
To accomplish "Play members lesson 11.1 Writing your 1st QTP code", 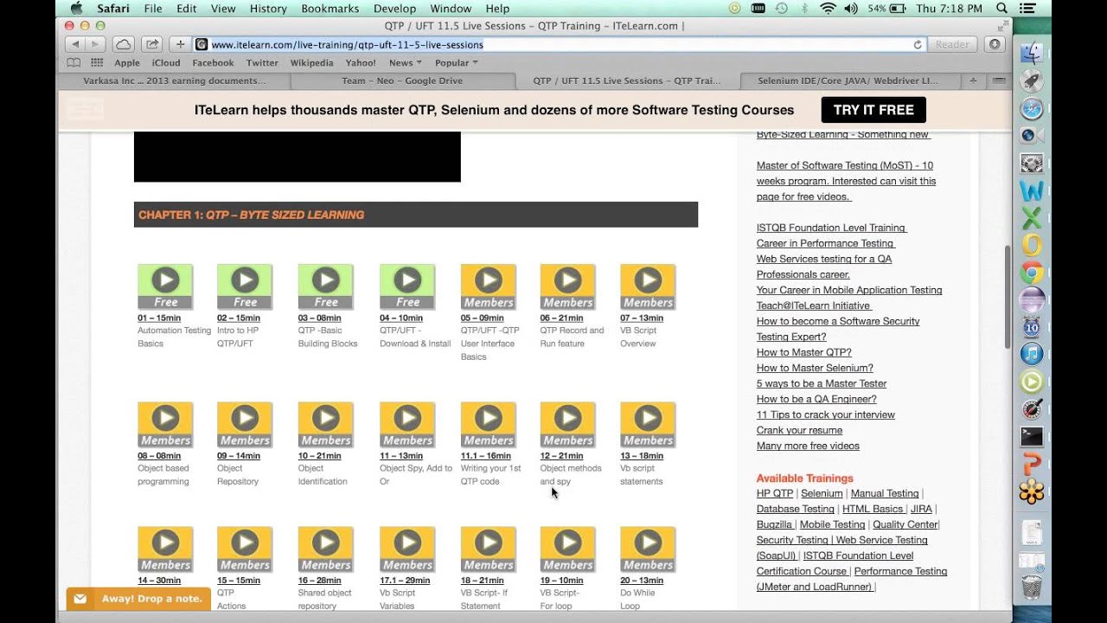I will (489, 424).
